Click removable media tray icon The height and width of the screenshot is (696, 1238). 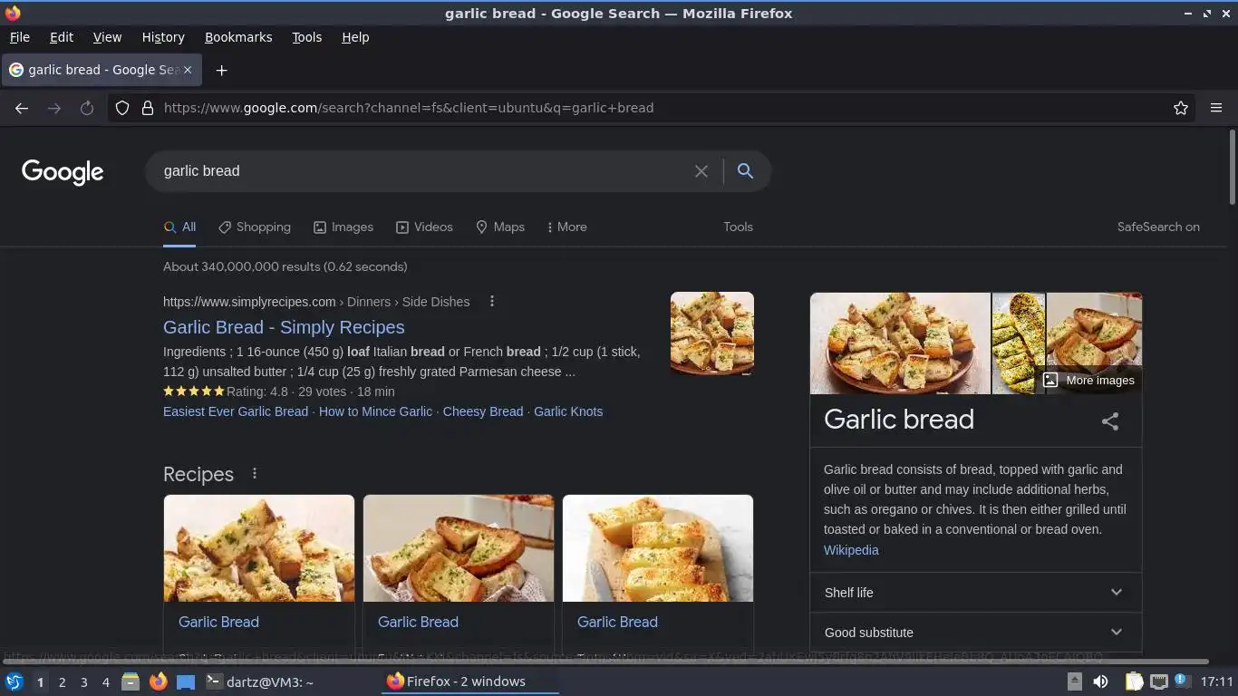1074,681
